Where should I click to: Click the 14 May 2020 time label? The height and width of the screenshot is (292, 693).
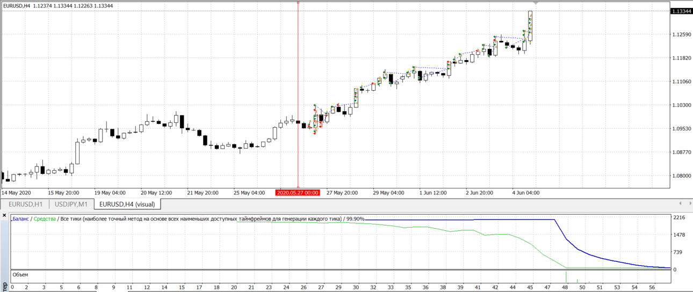click(16, 193)
